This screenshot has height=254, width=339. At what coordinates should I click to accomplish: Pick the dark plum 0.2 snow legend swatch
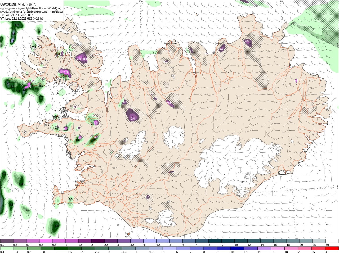click(x=7, y=241)
